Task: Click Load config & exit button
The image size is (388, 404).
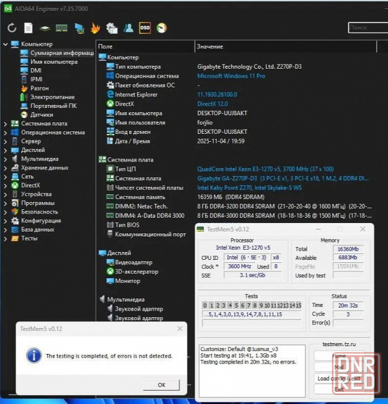Action: [x=339, y=378]
